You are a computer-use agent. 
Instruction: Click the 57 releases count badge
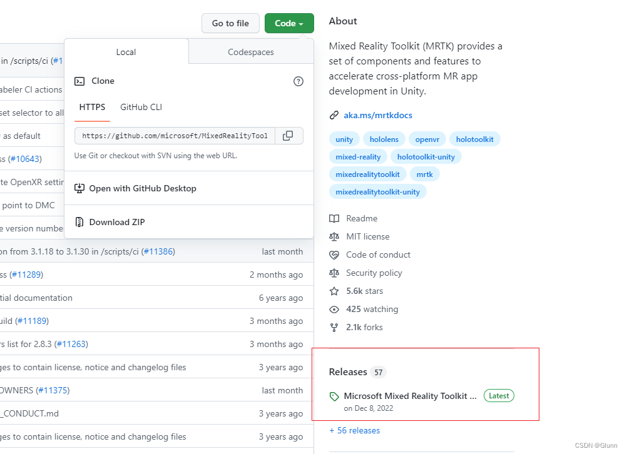[x=379, y=373]
